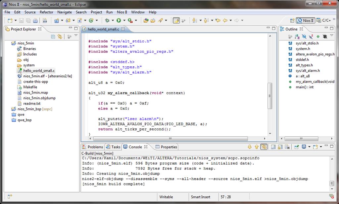Collapse all in Project Explorer

click(53, 36)
